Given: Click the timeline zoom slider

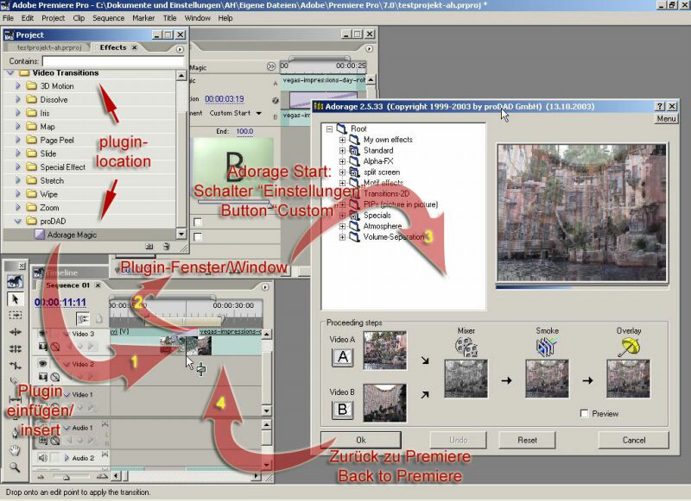Looking at the screenshot, I should click(x=67, y=476).
